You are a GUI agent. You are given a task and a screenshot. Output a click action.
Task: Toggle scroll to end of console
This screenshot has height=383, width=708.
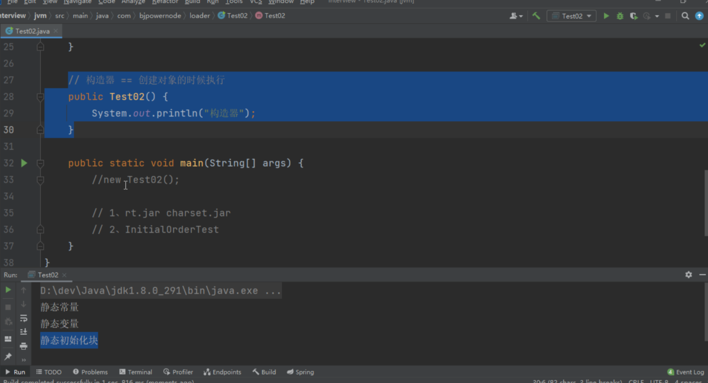coord(23,332)
